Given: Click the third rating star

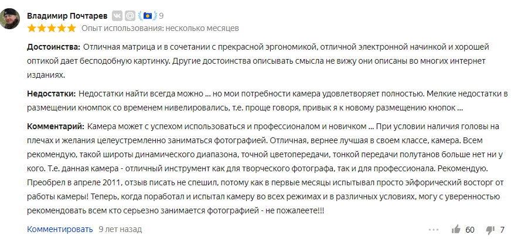Looking at the screenshot, I should (52, 28).
